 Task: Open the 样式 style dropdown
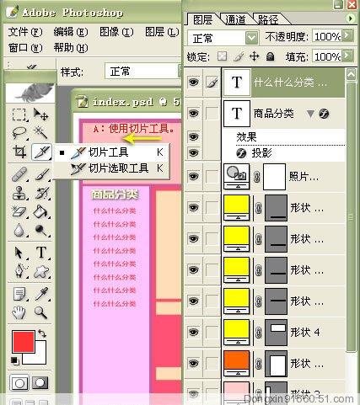point(142,72)
